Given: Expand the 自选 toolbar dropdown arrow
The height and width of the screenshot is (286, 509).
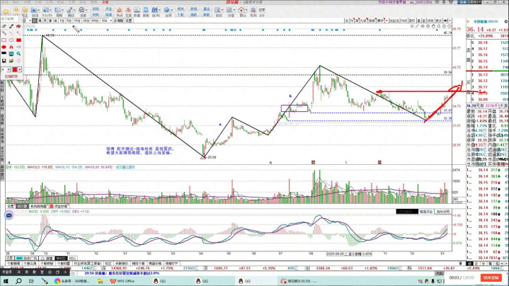Looking at the screenshot, I should [x=38, y=10].
